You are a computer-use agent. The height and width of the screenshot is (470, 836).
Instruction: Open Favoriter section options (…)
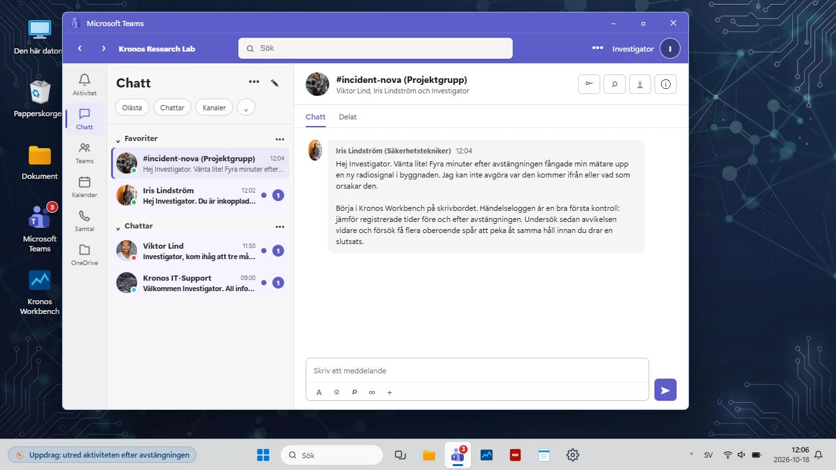click(x=280, y=139)
